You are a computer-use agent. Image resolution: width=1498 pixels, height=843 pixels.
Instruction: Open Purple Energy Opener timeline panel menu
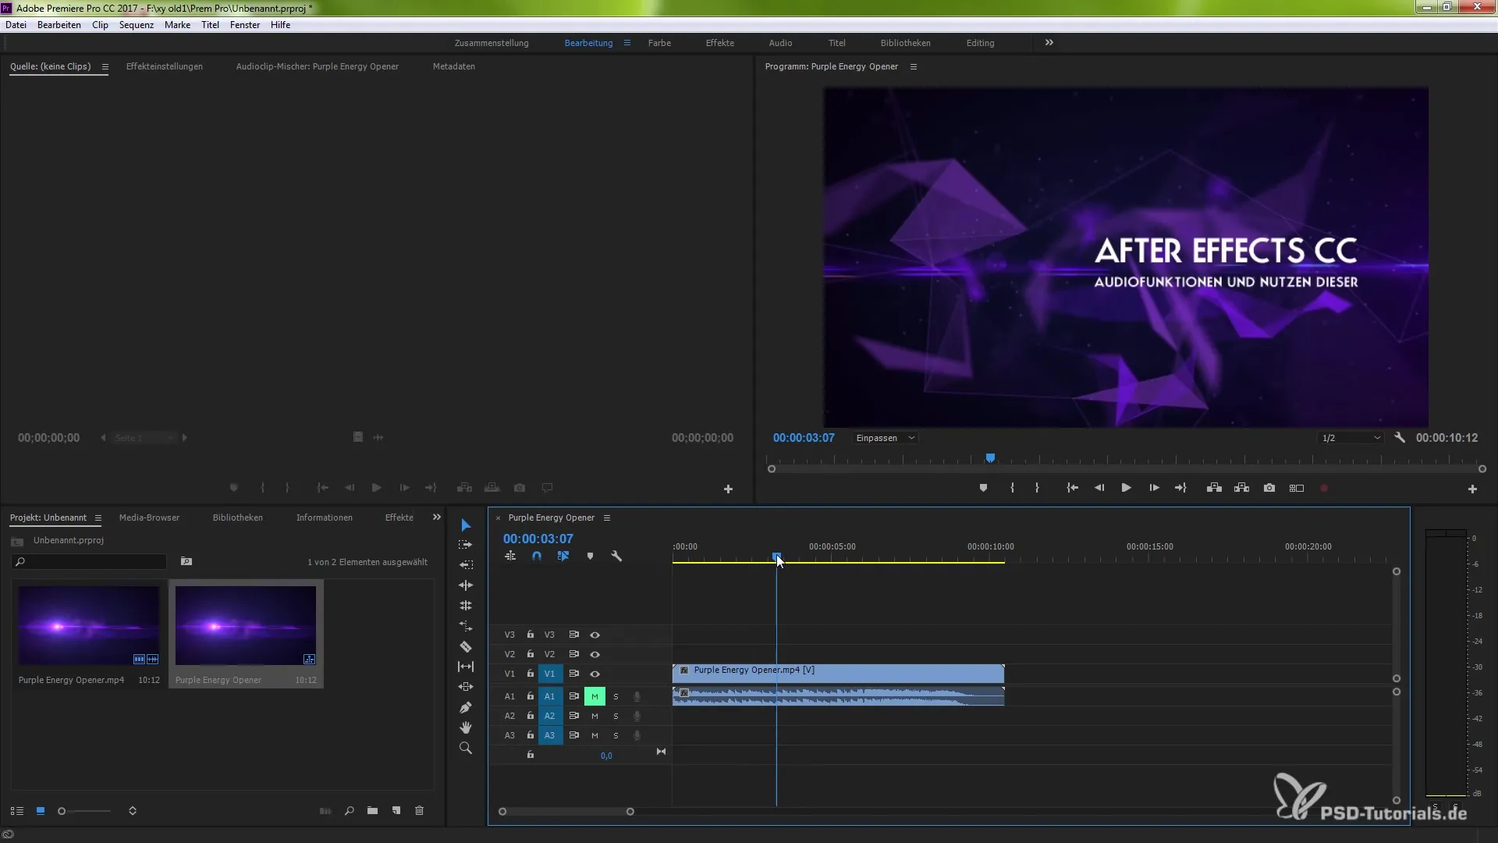[607, 518]
